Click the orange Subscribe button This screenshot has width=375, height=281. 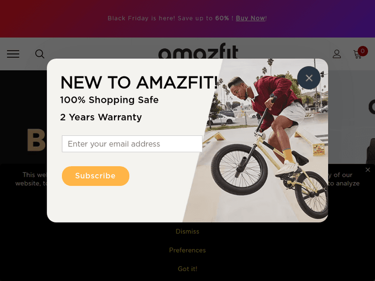coord(95,176)
